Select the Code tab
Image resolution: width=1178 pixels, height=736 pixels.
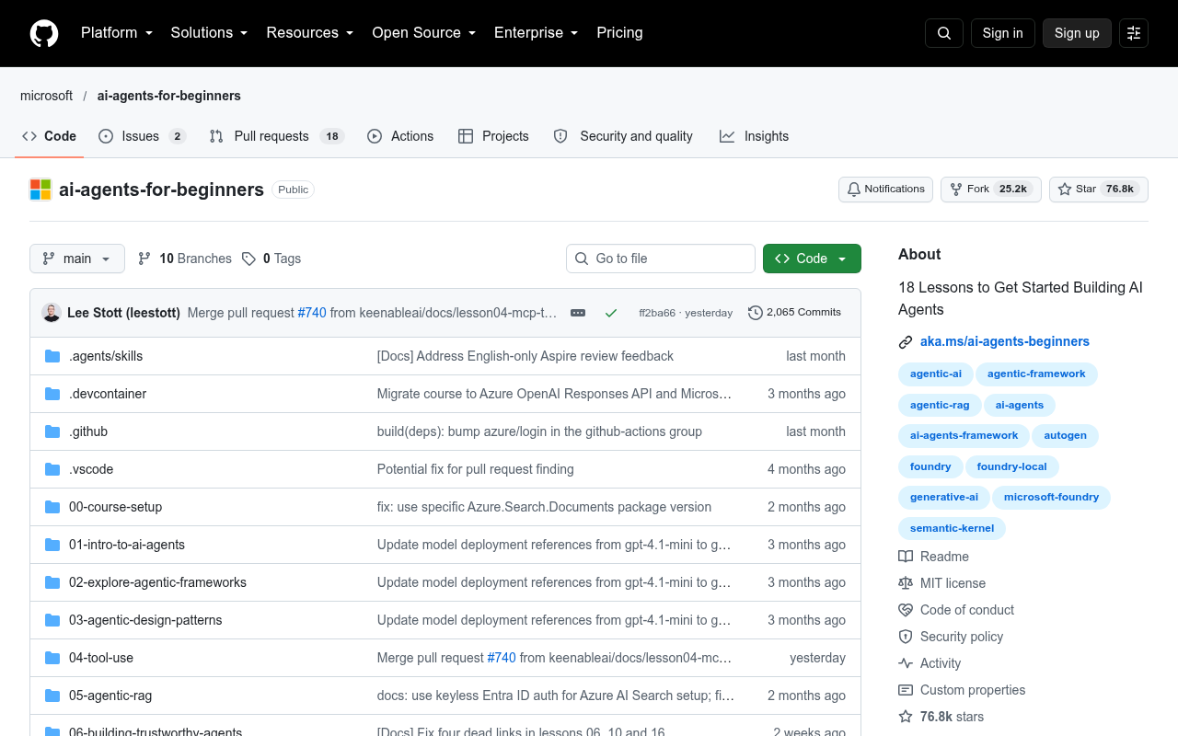tap(50, 136)
